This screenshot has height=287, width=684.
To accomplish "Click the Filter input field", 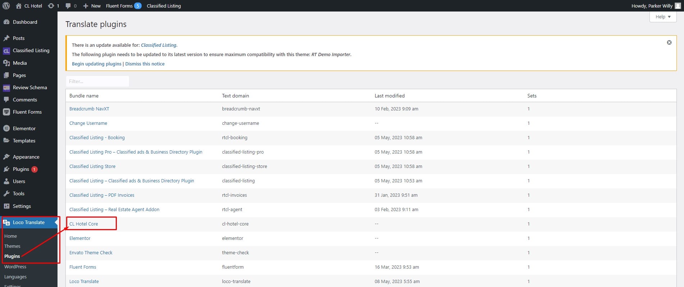I will 97,81.
